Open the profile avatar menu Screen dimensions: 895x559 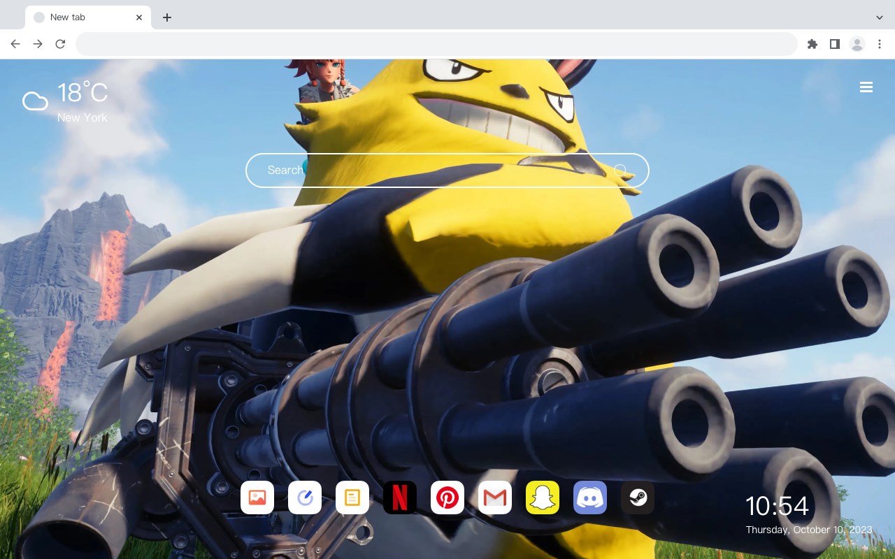857,44
